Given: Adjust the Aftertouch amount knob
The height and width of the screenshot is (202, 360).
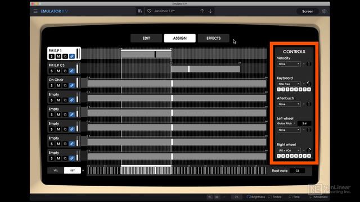Looking at the screenshot, I should pyautogui.click(x=309, y=104).
